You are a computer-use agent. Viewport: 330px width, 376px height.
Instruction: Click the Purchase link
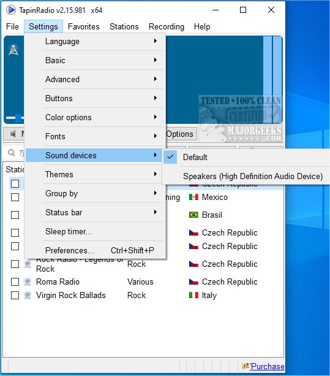[x=268, y=366]
